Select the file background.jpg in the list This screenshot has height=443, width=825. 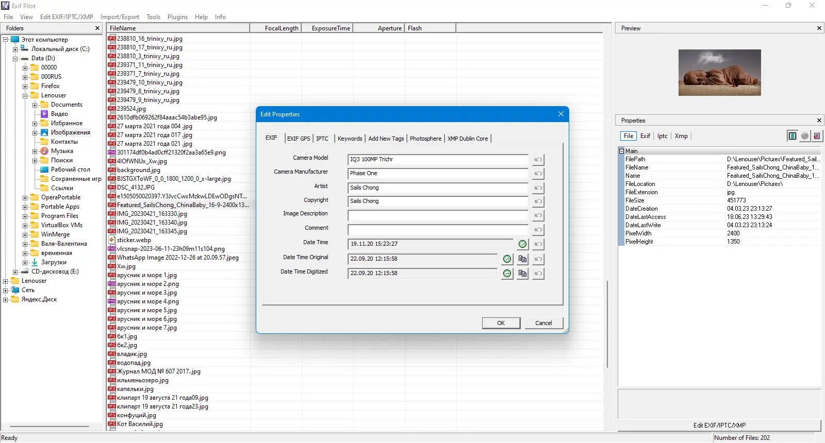point(139,170)
